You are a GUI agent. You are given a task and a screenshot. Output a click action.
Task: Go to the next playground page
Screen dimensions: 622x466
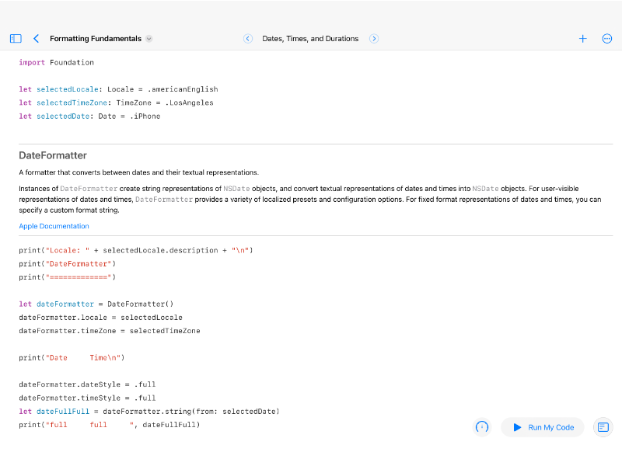tap(374, 38)
